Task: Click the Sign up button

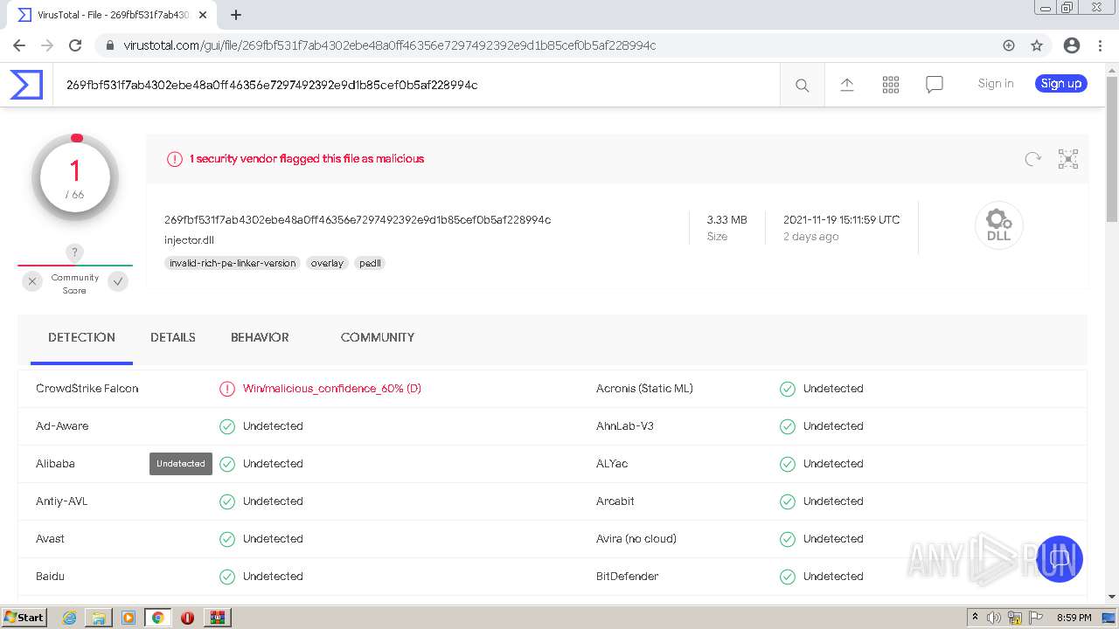Action: [1061, 84]
